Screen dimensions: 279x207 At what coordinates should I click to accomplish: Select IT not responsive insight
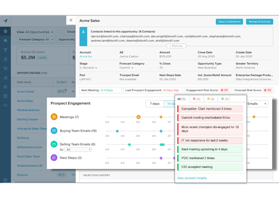[210, 141]
